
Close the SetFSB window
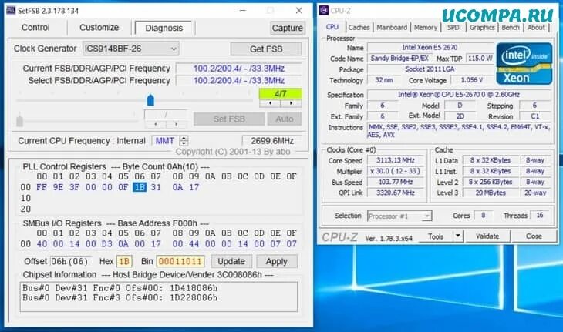[298, 11]
